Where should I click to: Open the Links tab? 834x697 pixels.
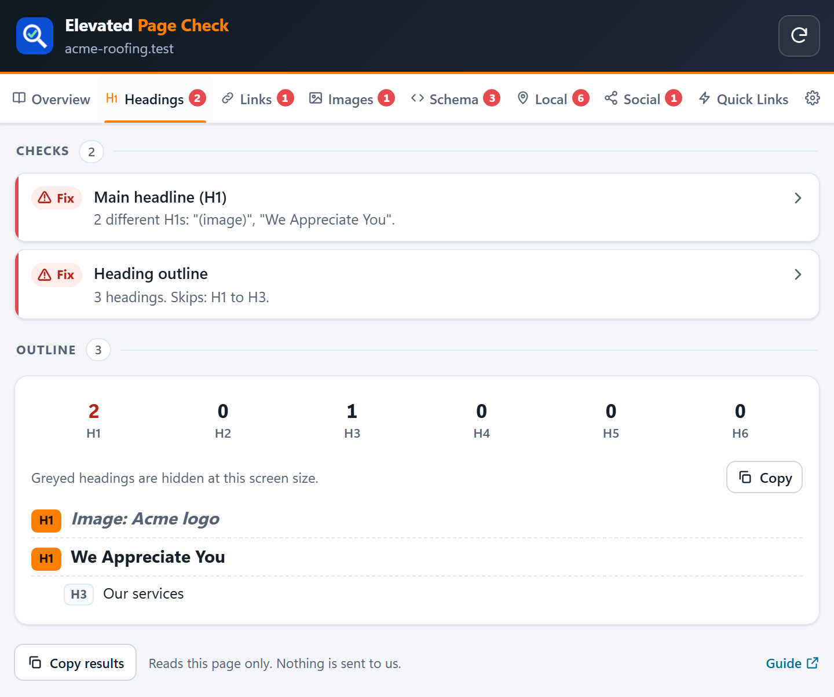tap(258, 99)
